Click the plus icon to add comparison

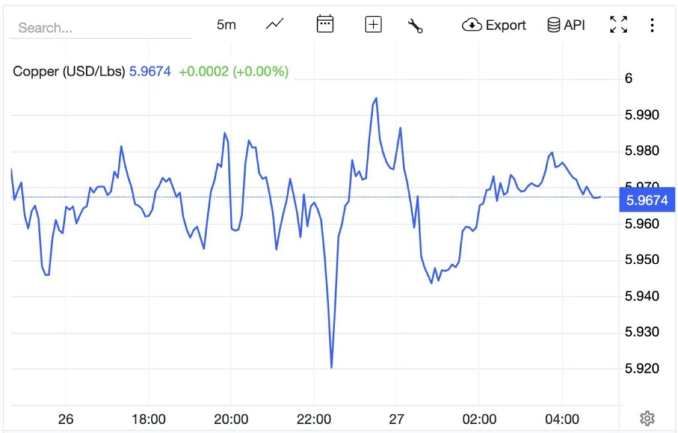373,25
